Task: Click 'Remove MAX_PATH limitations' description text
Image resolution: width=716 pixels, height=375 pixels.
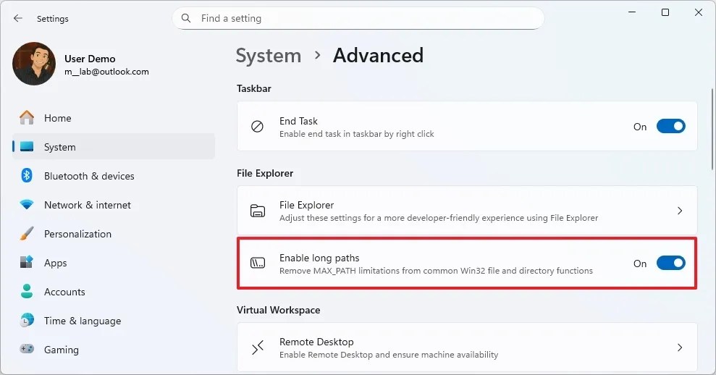Action: tap(436, 271)
